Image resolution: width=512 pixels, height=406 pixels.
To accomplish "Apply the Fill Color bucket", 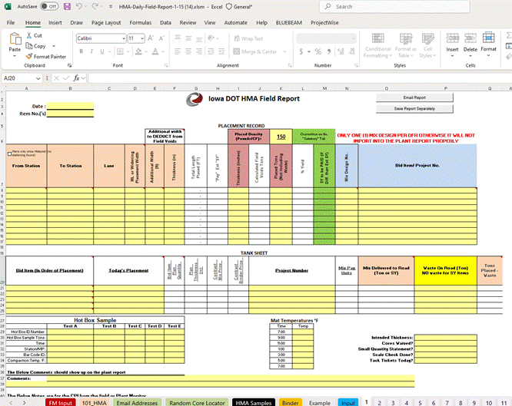I will click(138, 51).
